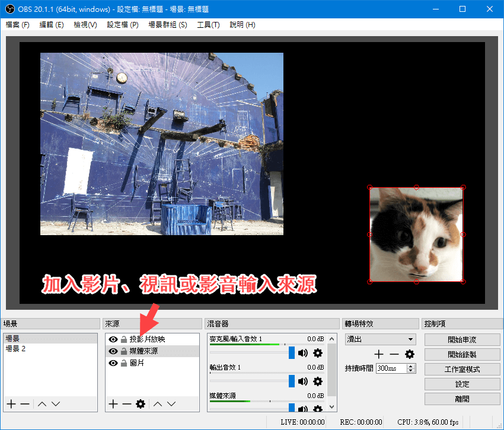This screenshot has width=504, height=430.
Task: Move the selected scene down
Action: (56, 404)
